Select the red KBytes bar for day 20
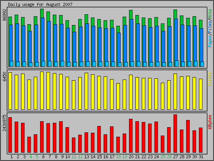This screenshot has height=161, width=214. pos(131,136)
